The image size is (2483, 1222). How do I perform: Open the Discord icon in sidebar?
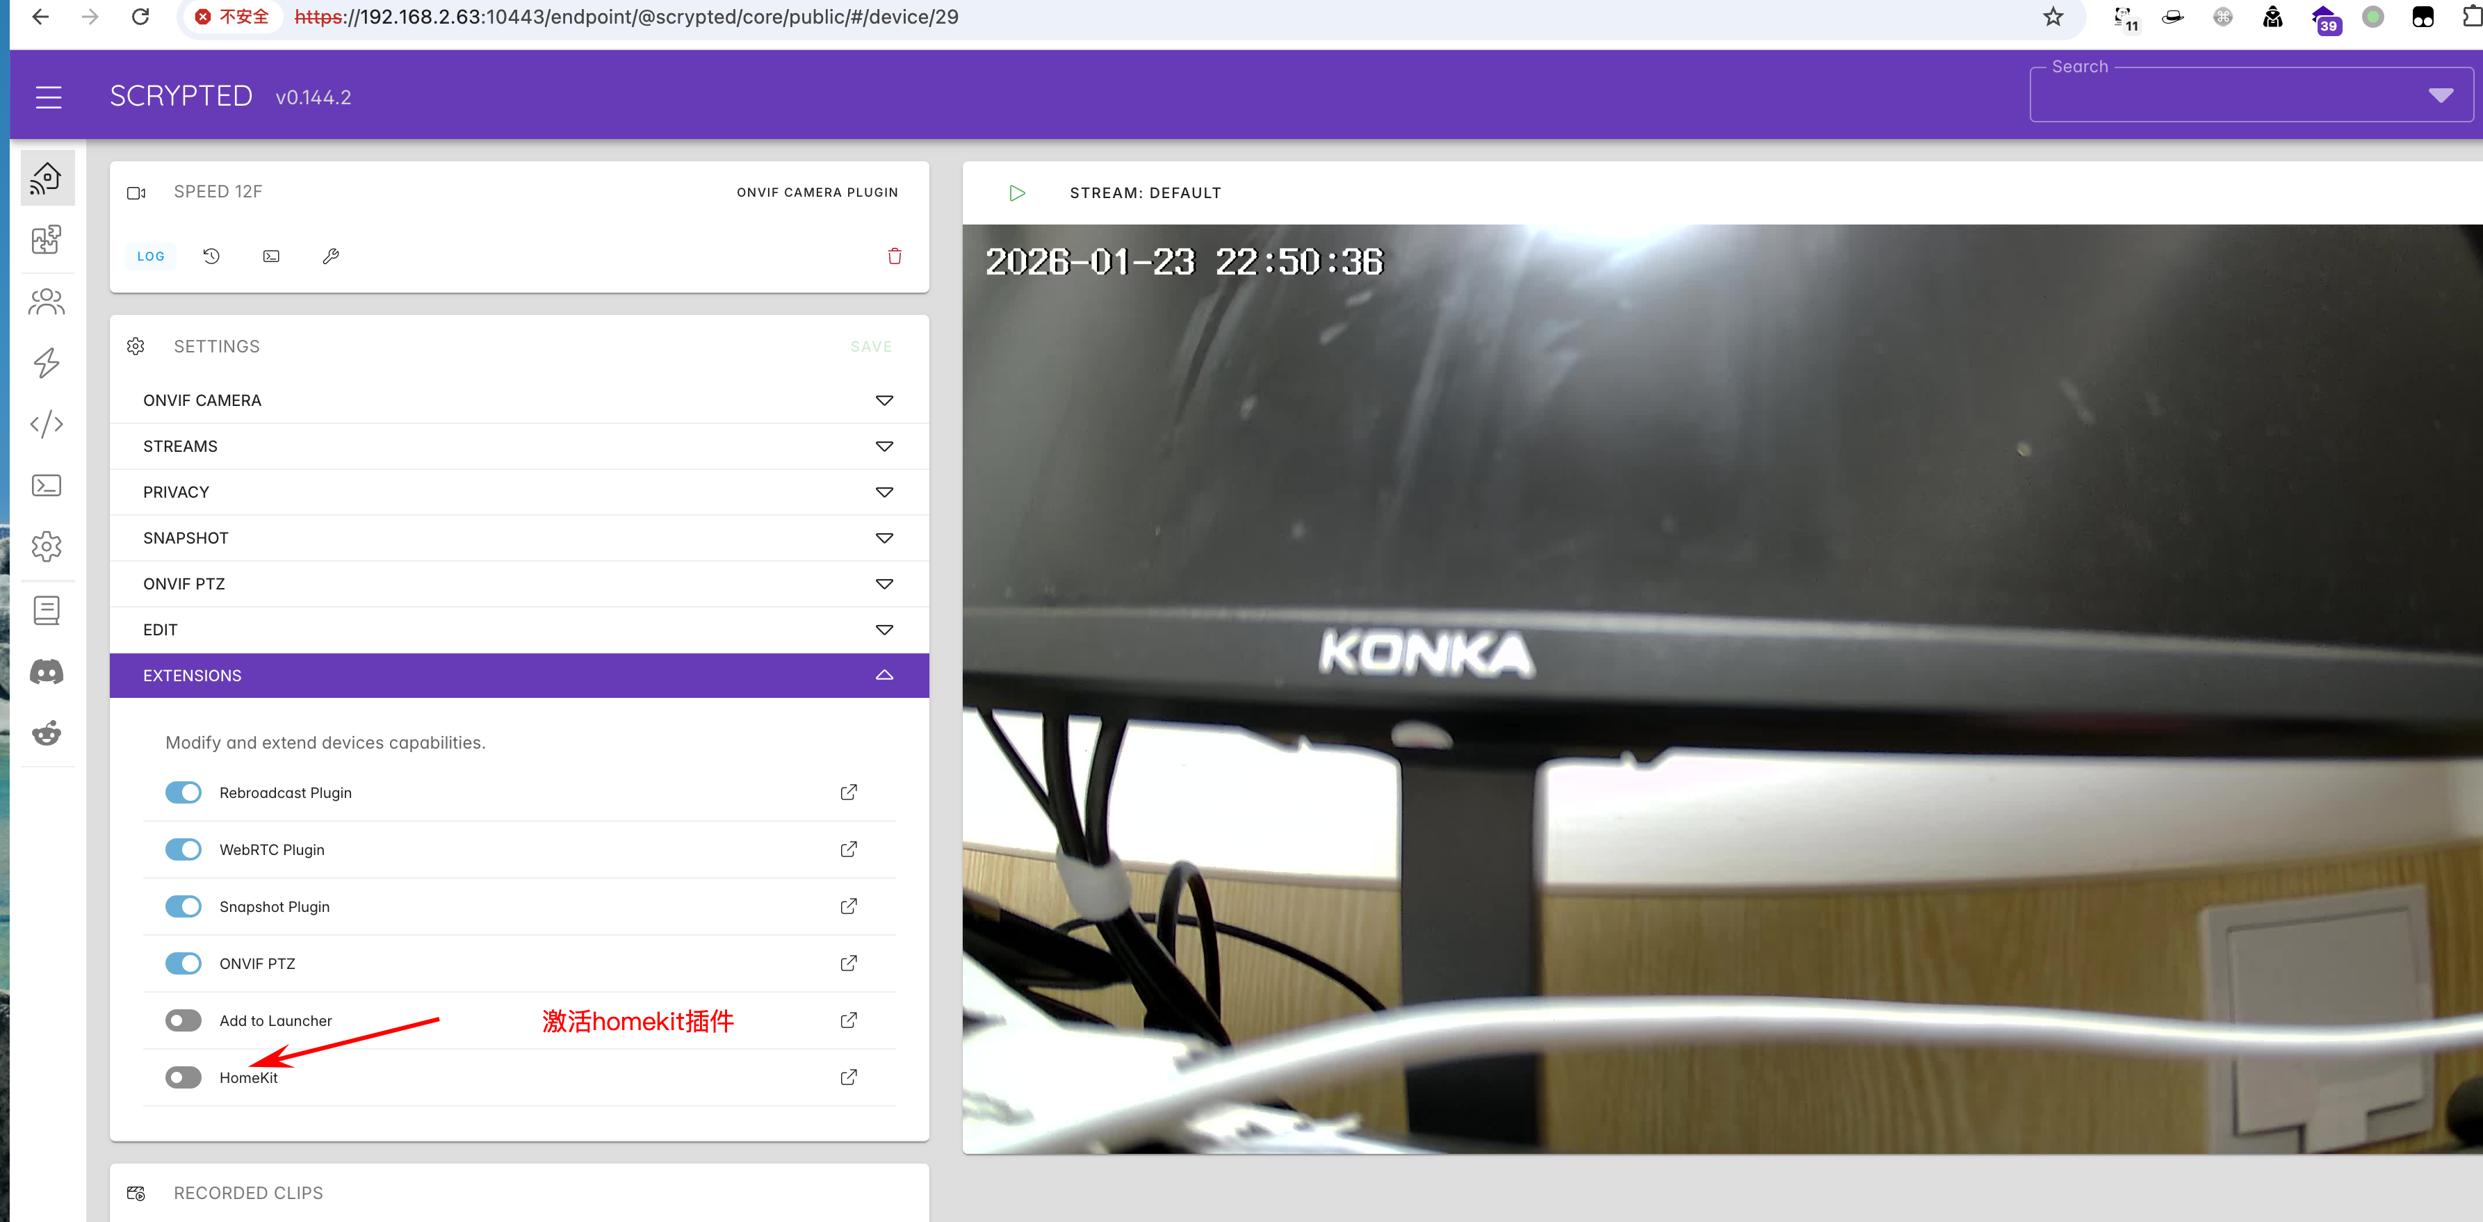[x=47, y=671]
